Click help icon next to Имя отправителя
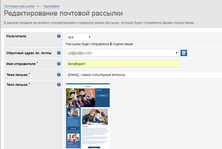Screen dimensions: 222x149 pos(59,64)
